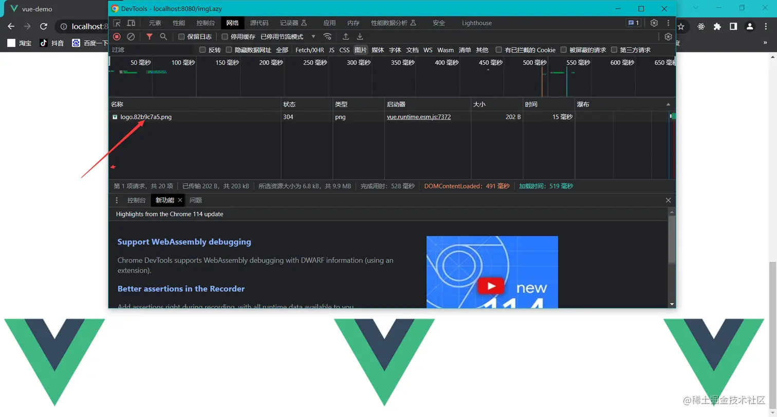This screenshot has height=417, width=777.
Task: Open network search magnifier icon
Action: click(163, 37)
